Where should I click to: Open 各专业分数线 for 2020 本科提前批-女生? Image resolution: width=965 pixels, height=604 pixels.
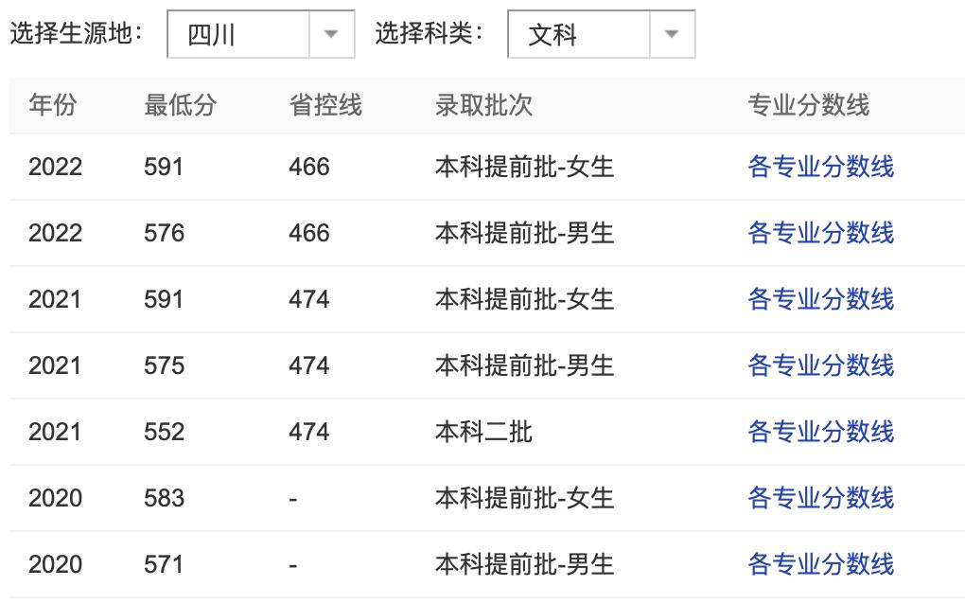(x=821, y=498)
